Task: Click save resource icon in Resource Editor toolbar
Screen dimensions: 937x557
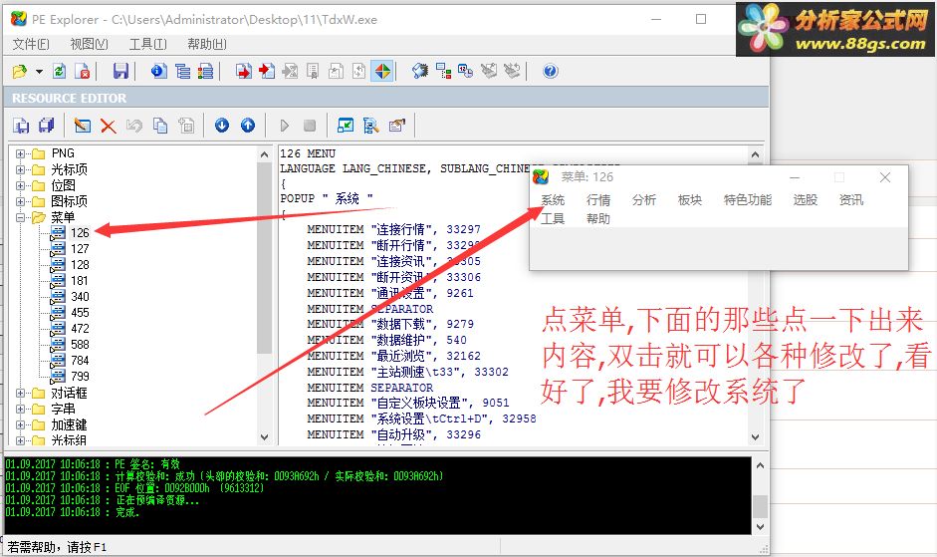Action: (21, 126)
